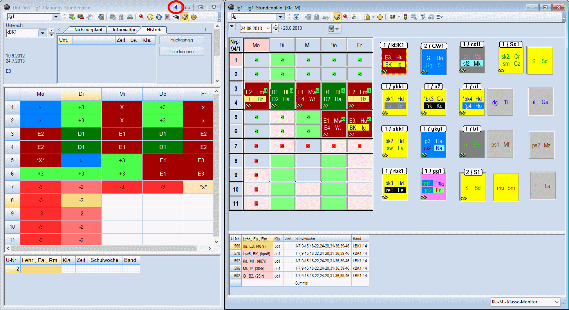
Task: Select the pink gg1 lesson tile
Action: coord(434,186)
